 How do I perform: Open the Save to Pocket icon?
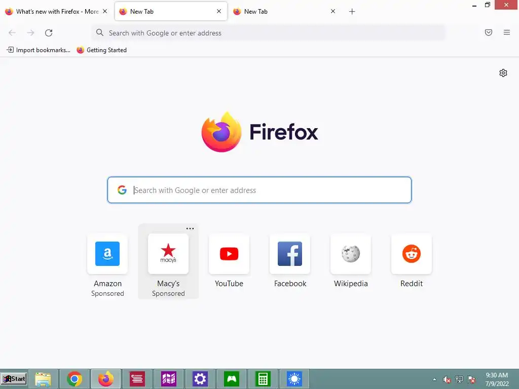tap(489, 32)
